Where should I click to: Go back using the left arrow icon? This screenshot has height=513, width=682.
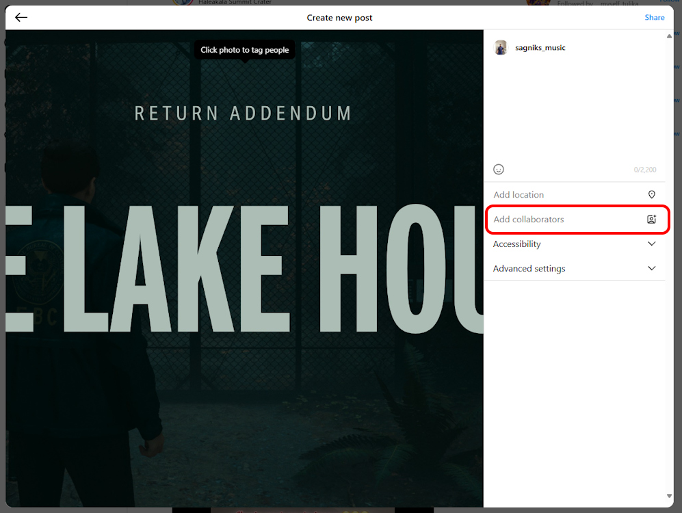(x=21, y=17)
